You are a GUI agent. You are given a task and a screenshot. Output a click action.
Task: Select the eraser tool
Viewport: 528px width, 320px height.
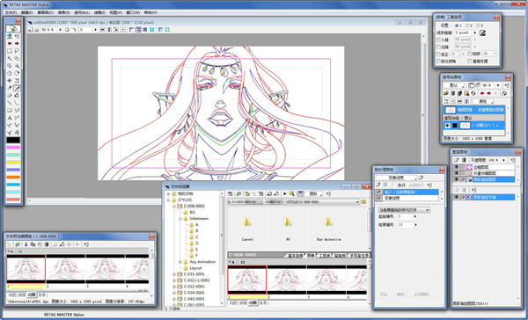point(10,95)
